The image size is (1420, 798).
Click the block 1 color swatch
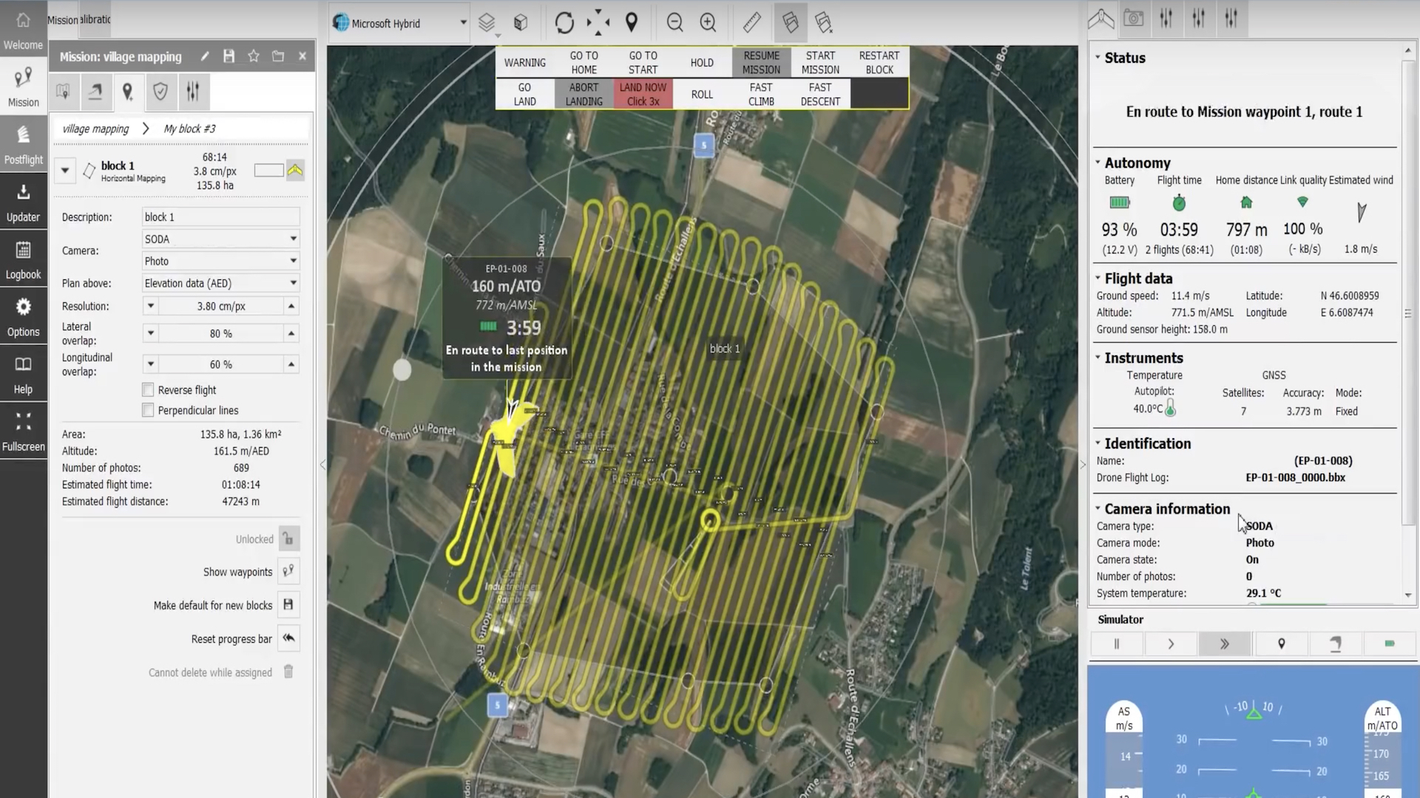coord(268,171)
